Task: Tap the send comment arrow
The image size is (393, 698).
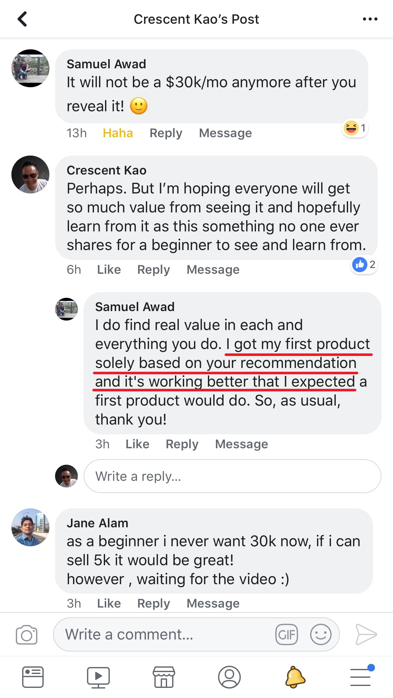Action: coord(366,634)
